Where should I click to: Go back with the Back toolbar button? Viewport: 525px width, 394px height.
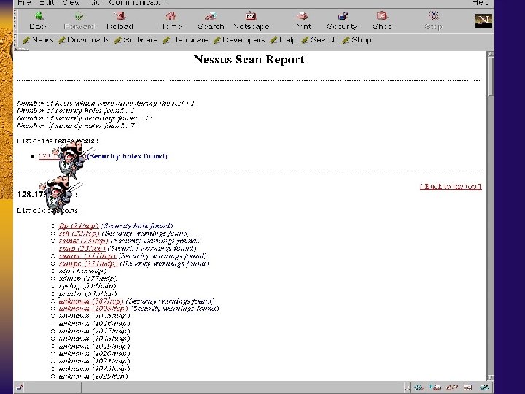pyautogui.click(x=38, y=20)
